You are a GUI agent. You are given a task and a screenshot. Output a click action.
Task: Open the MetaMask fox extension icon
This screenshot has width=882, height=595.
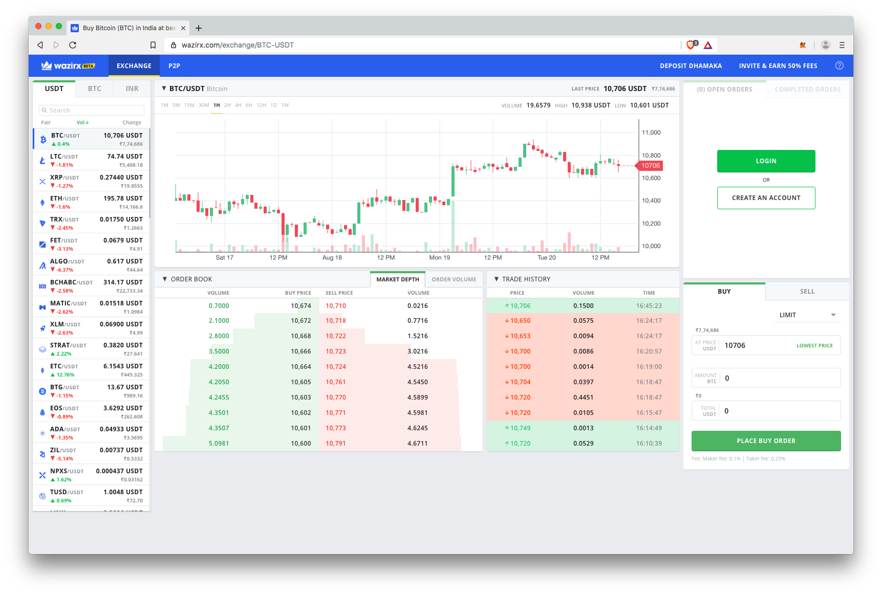pos(803,45)
